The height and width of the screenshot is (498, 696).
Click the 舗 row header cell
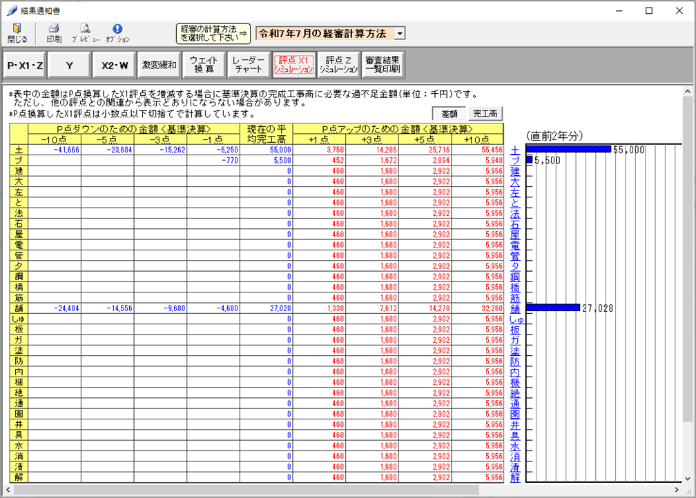[19, 308]
